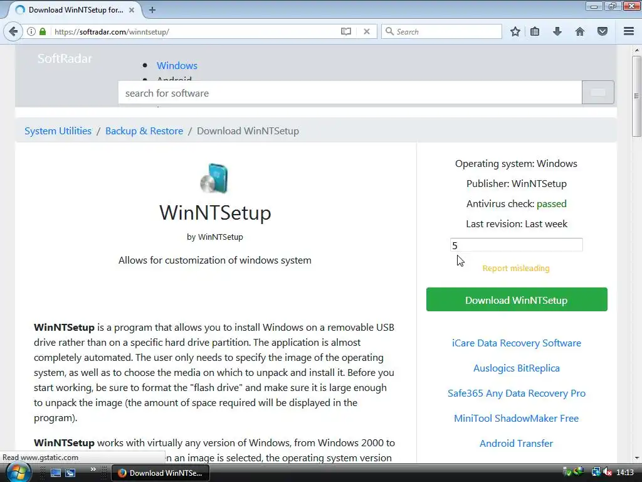Open Android Transfer link
This screenshot has height=482, width=642.
tap(517, 443)
